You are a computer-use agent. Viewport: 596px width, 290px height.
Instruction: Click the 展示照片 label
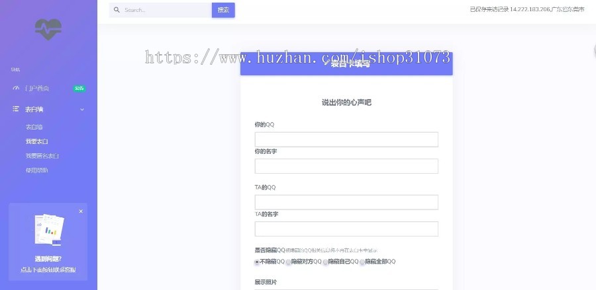[x=266, y=283]
